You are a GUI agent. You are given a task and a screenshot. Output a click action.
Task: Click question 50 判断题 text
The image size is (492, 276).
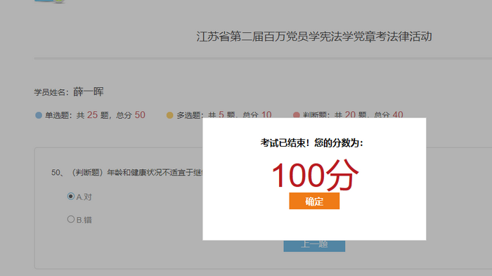pos(127,172)
